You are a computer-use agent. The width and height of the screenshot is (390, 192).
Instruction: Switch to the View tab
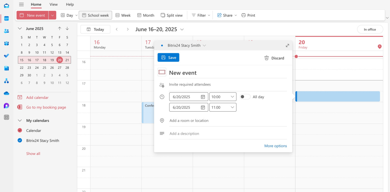click(x=54, y=4)
